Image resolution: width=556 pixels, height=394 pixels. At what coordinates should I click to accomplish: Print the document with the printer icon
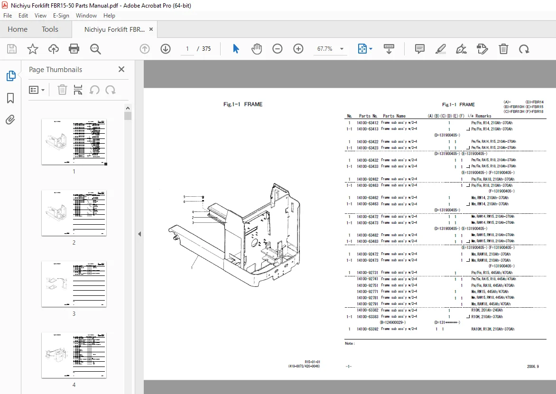pyautogui.click(x=74, y=49)
